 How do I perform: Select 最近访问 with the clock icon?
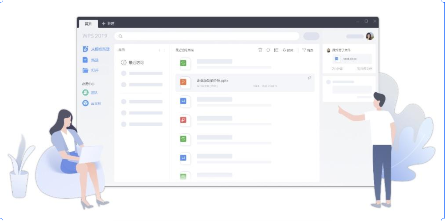coord(132,63)
